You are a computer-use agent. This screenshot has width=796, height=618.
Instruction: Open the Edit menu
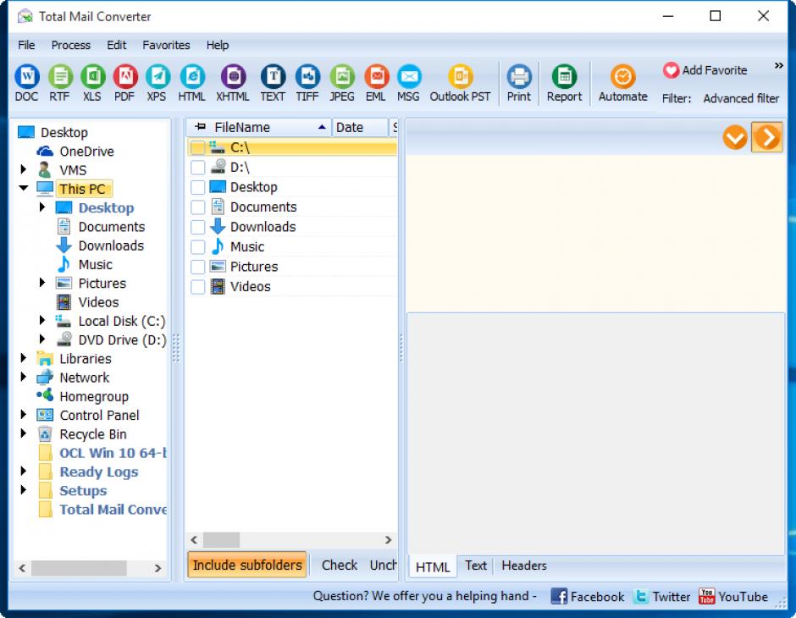tap(116, 45)
